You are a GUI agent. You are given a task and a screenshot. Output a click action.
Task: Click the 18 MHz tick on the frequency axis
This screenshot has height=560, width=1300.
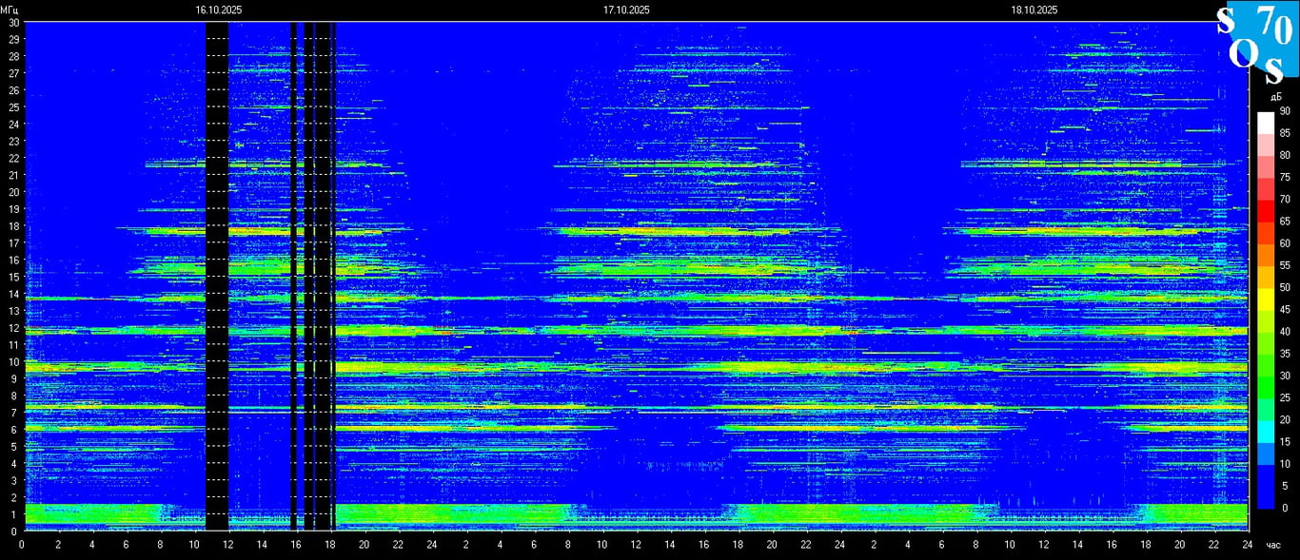point(13,226)
